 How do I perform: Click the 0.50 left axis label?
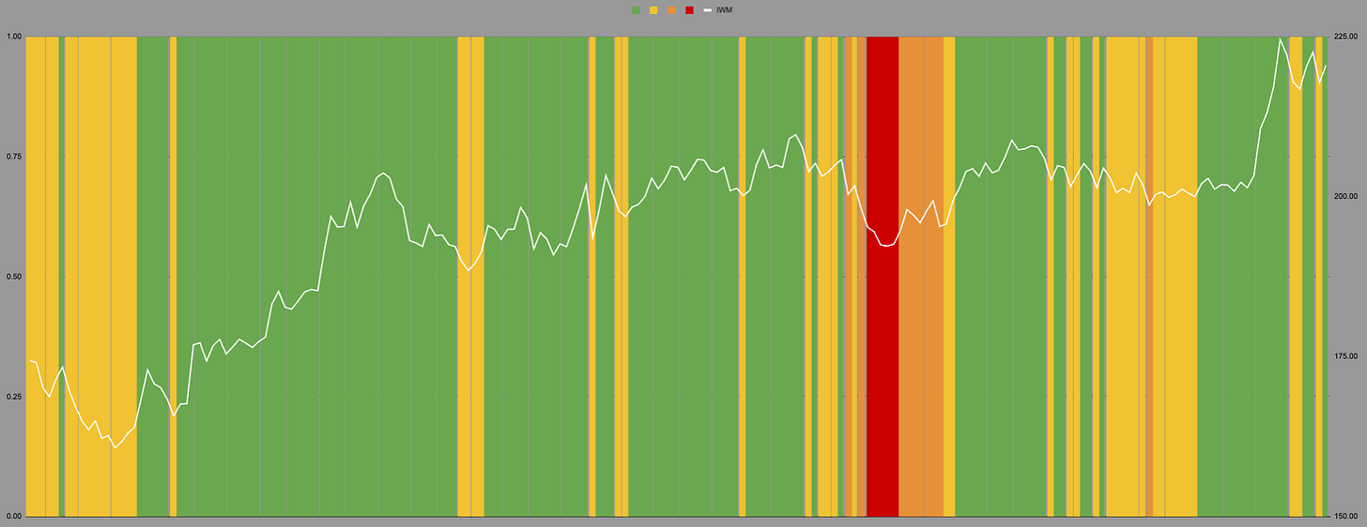point(13,277)
